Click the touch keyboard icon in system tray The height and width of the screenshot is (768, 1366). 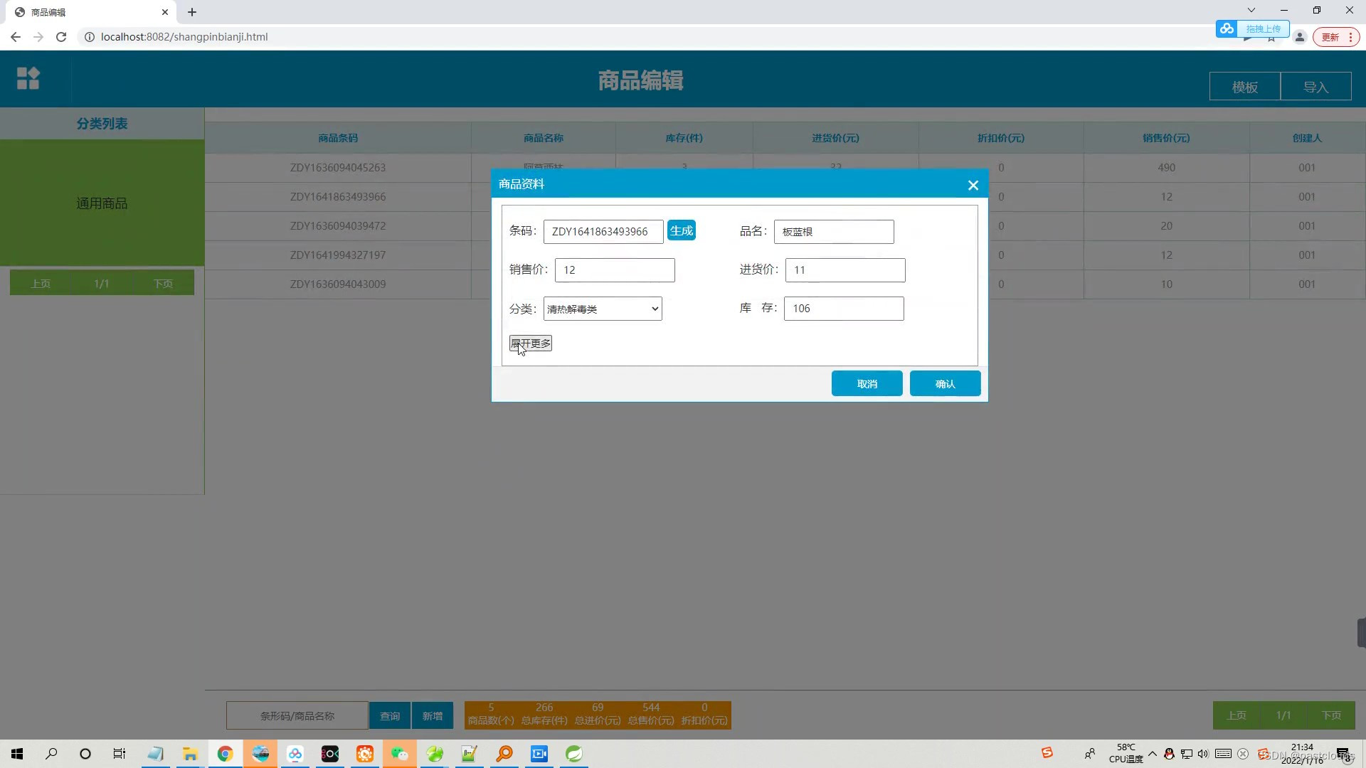pos(1223,754)
